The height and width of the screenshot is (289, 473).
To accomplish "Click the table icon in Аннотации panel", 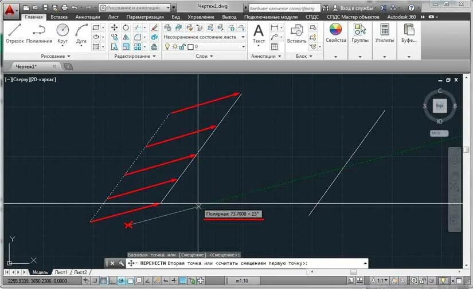I will 274,47.
